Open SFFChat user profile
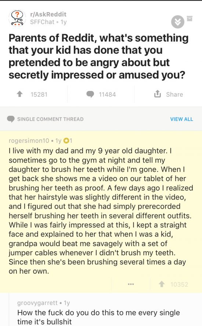 click(42, 22)
